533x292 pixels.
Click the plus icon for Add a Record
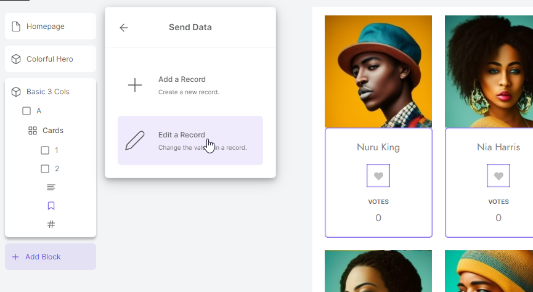click(135, 85)
